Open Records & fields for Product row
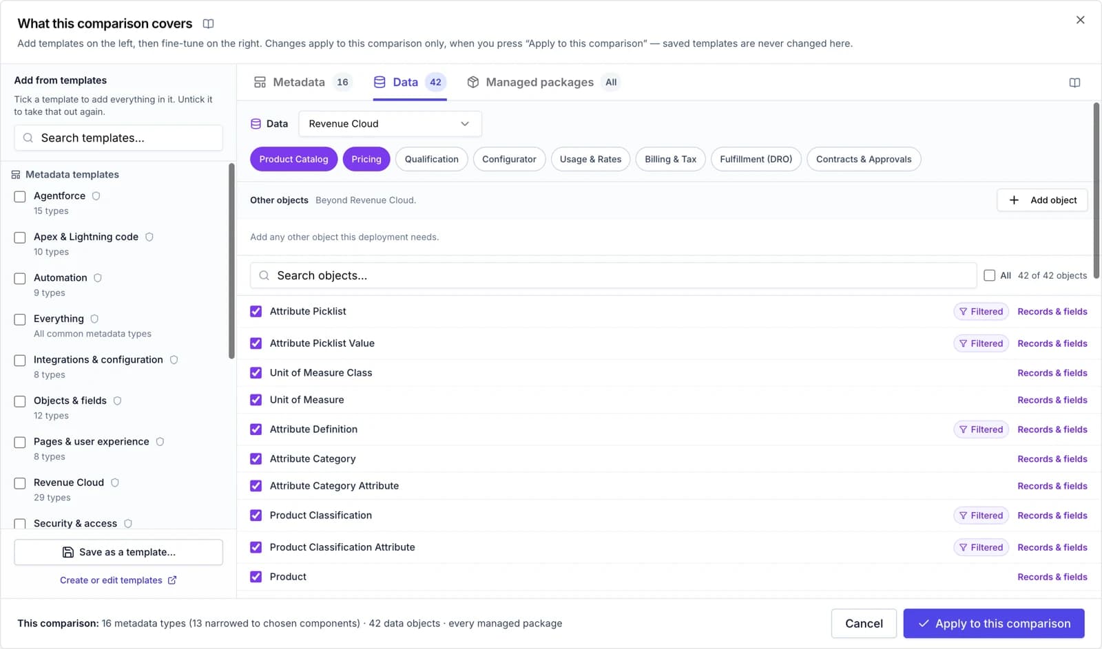1102x649 pixels. point(1052,577)
